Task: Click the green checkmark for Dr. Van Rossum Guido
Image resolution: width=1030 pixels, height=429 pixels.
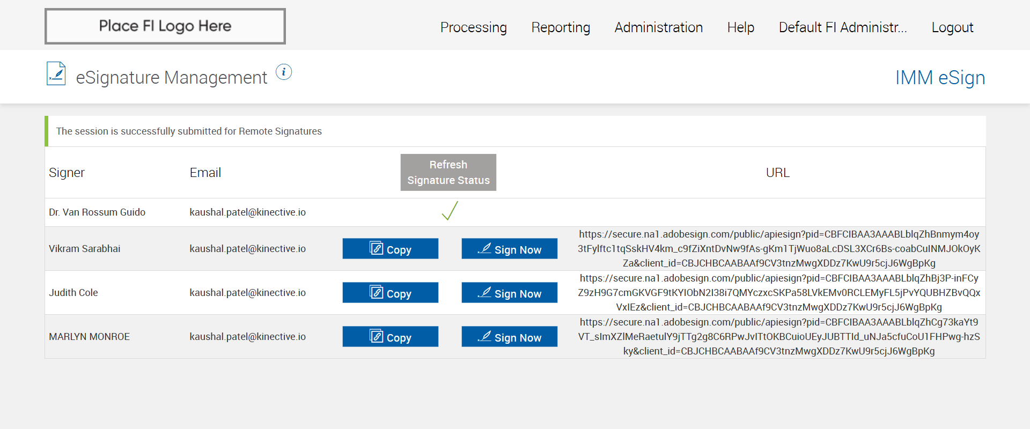Action: click(450, 211)
